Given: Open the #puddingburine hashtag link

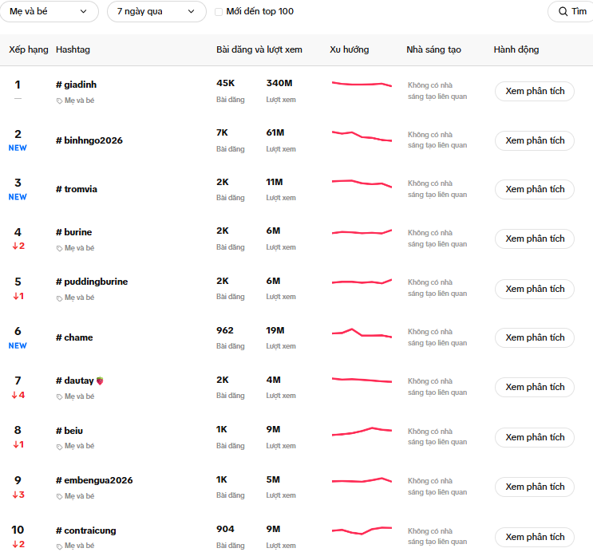Looking at the screenshot, I should click(92, 282).
